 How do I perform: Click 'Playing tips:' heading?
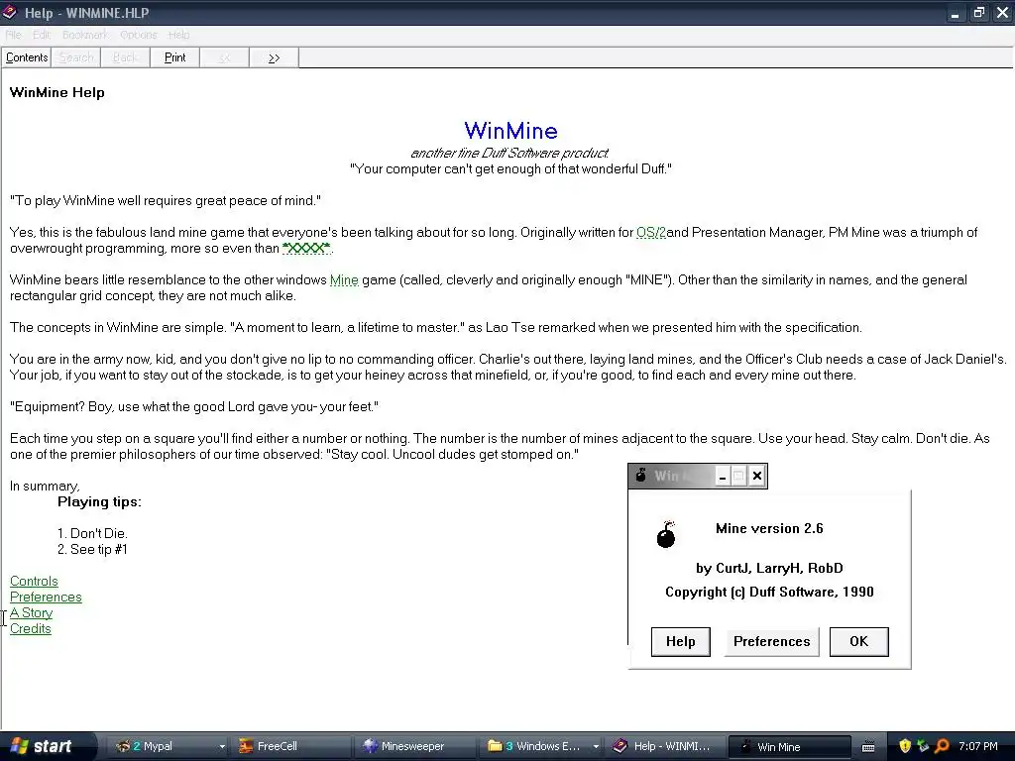(x=99, y=502)
